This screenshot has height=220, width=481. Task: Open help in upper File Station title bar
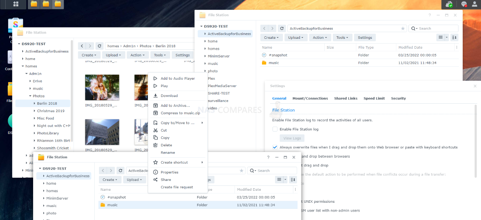point(430,15)
